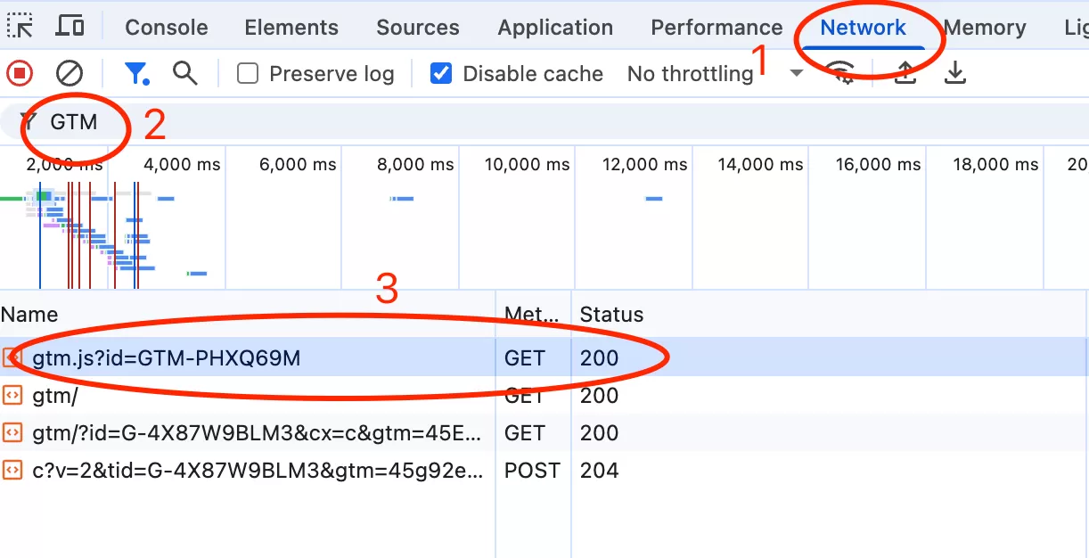This screenshot has height=558, width=1089.
Task: Select the gtm/ request row
Action: 544,395
